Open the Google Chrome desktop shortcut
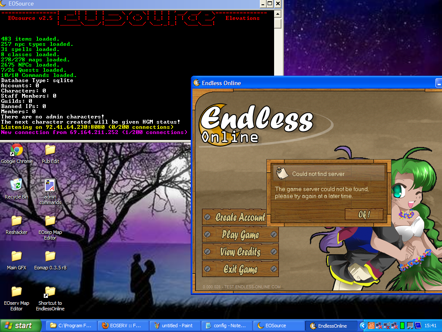Viewport: 442px width, 332px height. [x=17, y=150]
